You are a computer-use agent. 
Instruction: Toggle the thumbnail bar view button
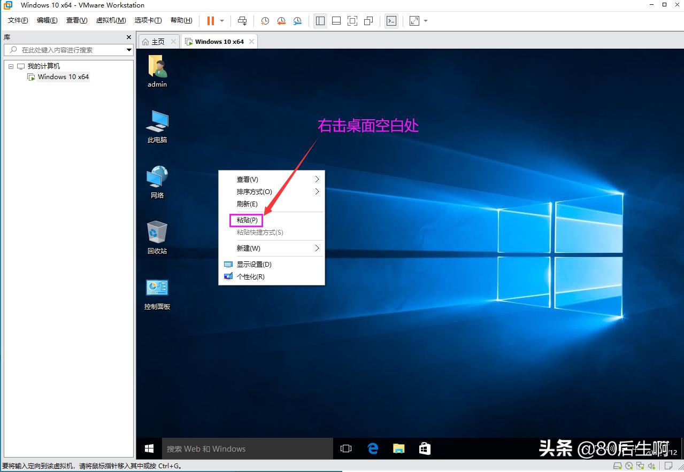point(336,21)
